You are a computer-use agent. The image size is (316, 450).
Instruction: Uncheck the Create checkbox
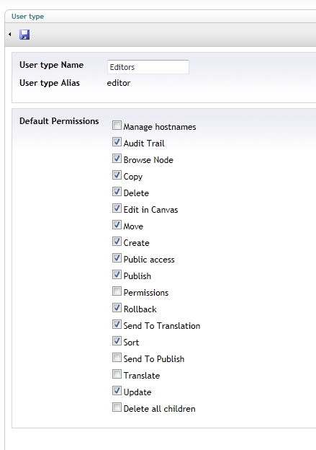tap(117, 242)
